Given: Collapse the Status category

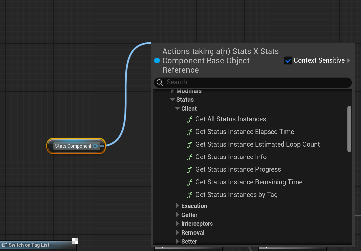Looking at the screenshot, I should 172,99.
